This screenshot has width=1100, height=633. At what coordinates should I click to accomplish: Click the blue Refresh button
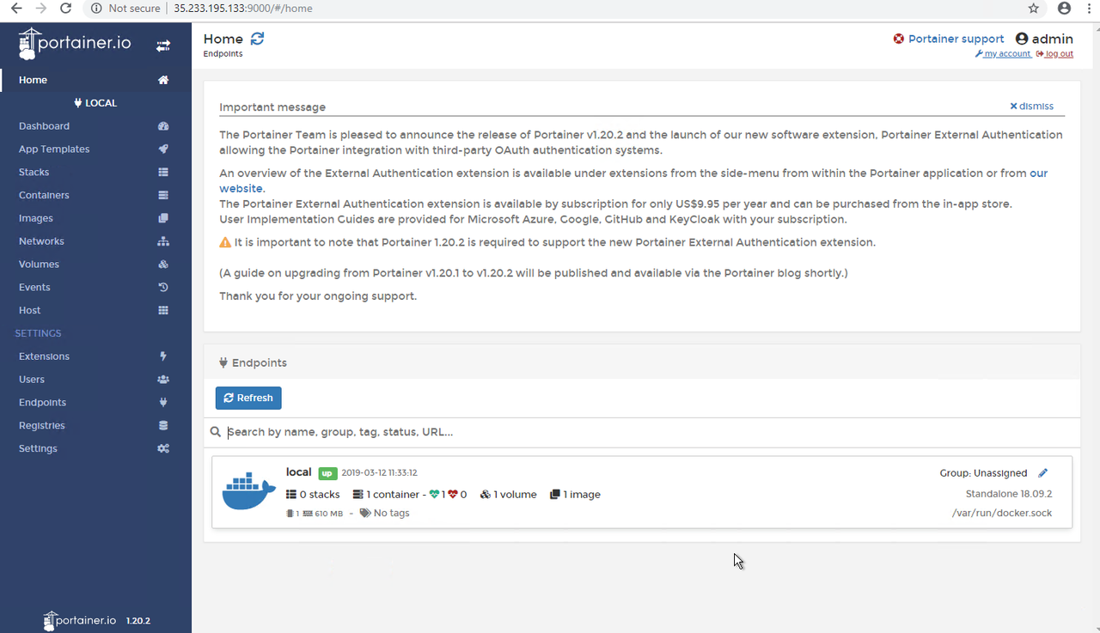[248, 399]
